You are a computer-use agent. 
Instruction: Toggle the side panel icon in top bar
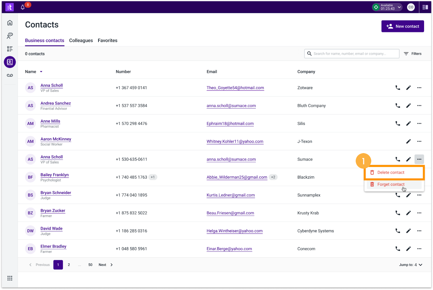425,7
